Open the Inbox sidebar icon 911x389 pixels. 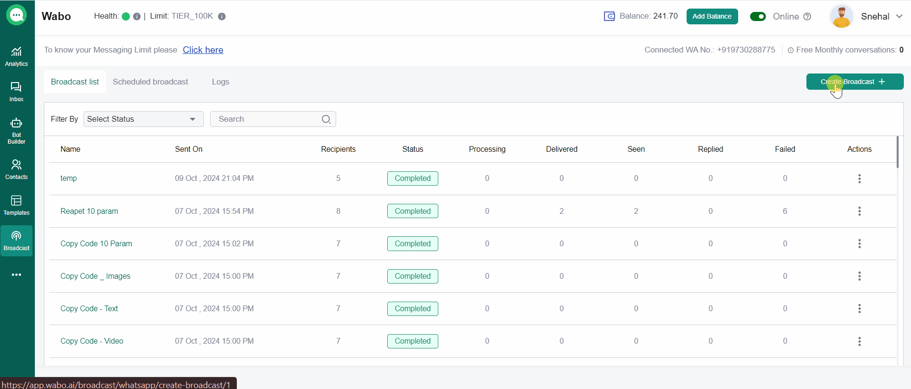[16, 92]
